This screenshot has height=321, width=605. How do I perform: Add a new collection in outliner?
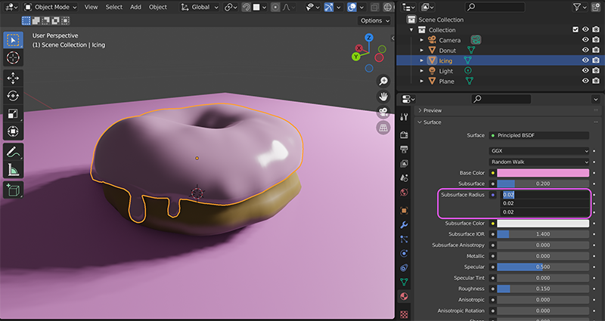(596, 7)
